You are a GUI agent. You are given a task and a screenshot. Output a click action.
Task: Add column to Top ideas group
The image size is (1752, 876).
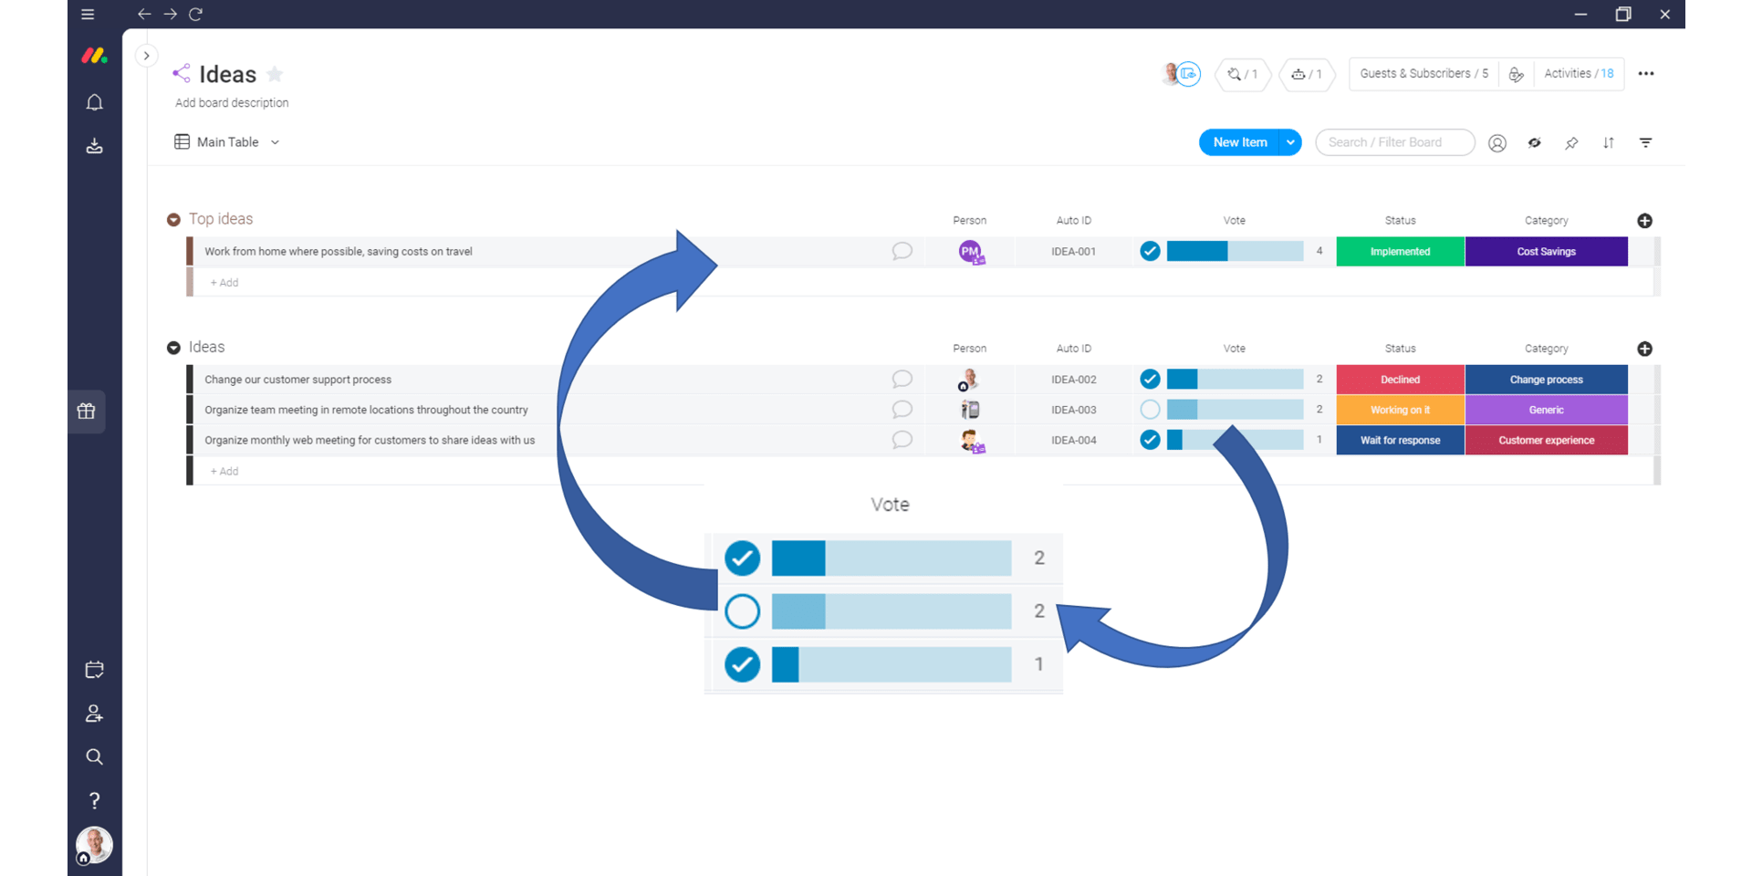[x=1645, y=221]
